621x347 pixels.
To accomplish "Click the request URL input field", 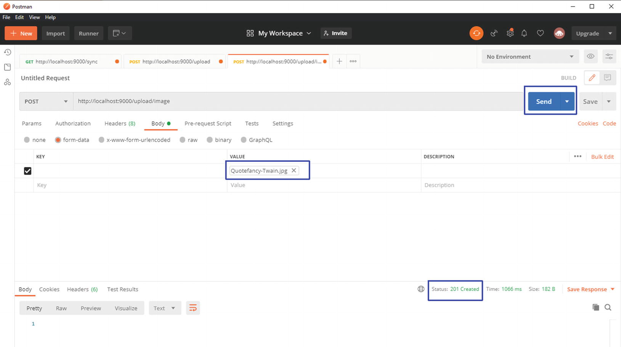I will pos(297,101).
